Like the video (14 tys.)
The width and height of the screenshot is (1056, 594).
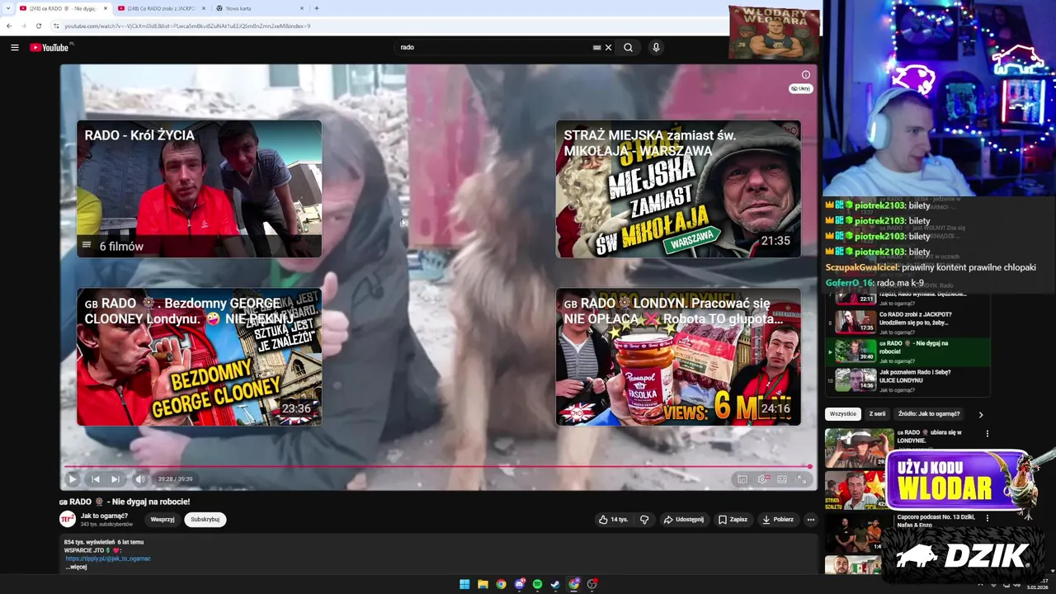(x=613, y=520)
